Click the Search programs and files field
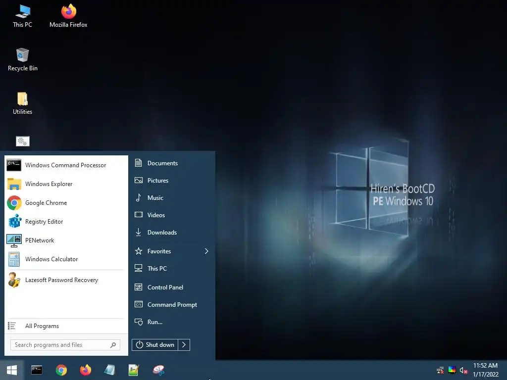507x380 pixels. coord(65,345)
